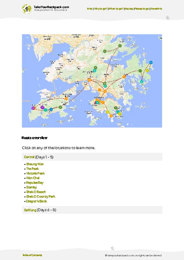Viewport: 184px width, 260px height.
Task: Go to the Routes section link
Action: (129, 9)
